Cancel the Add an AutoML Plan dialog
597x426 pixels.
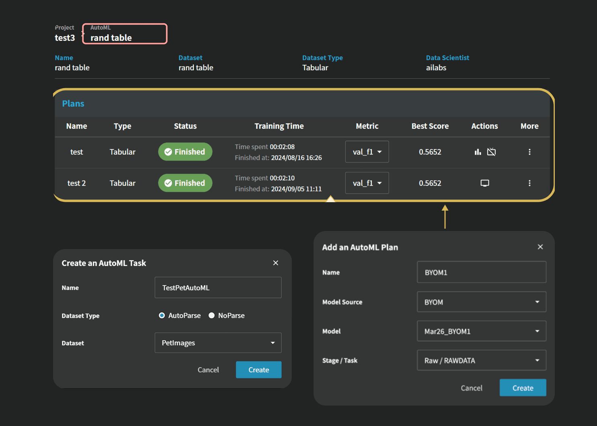coord(471,388)
